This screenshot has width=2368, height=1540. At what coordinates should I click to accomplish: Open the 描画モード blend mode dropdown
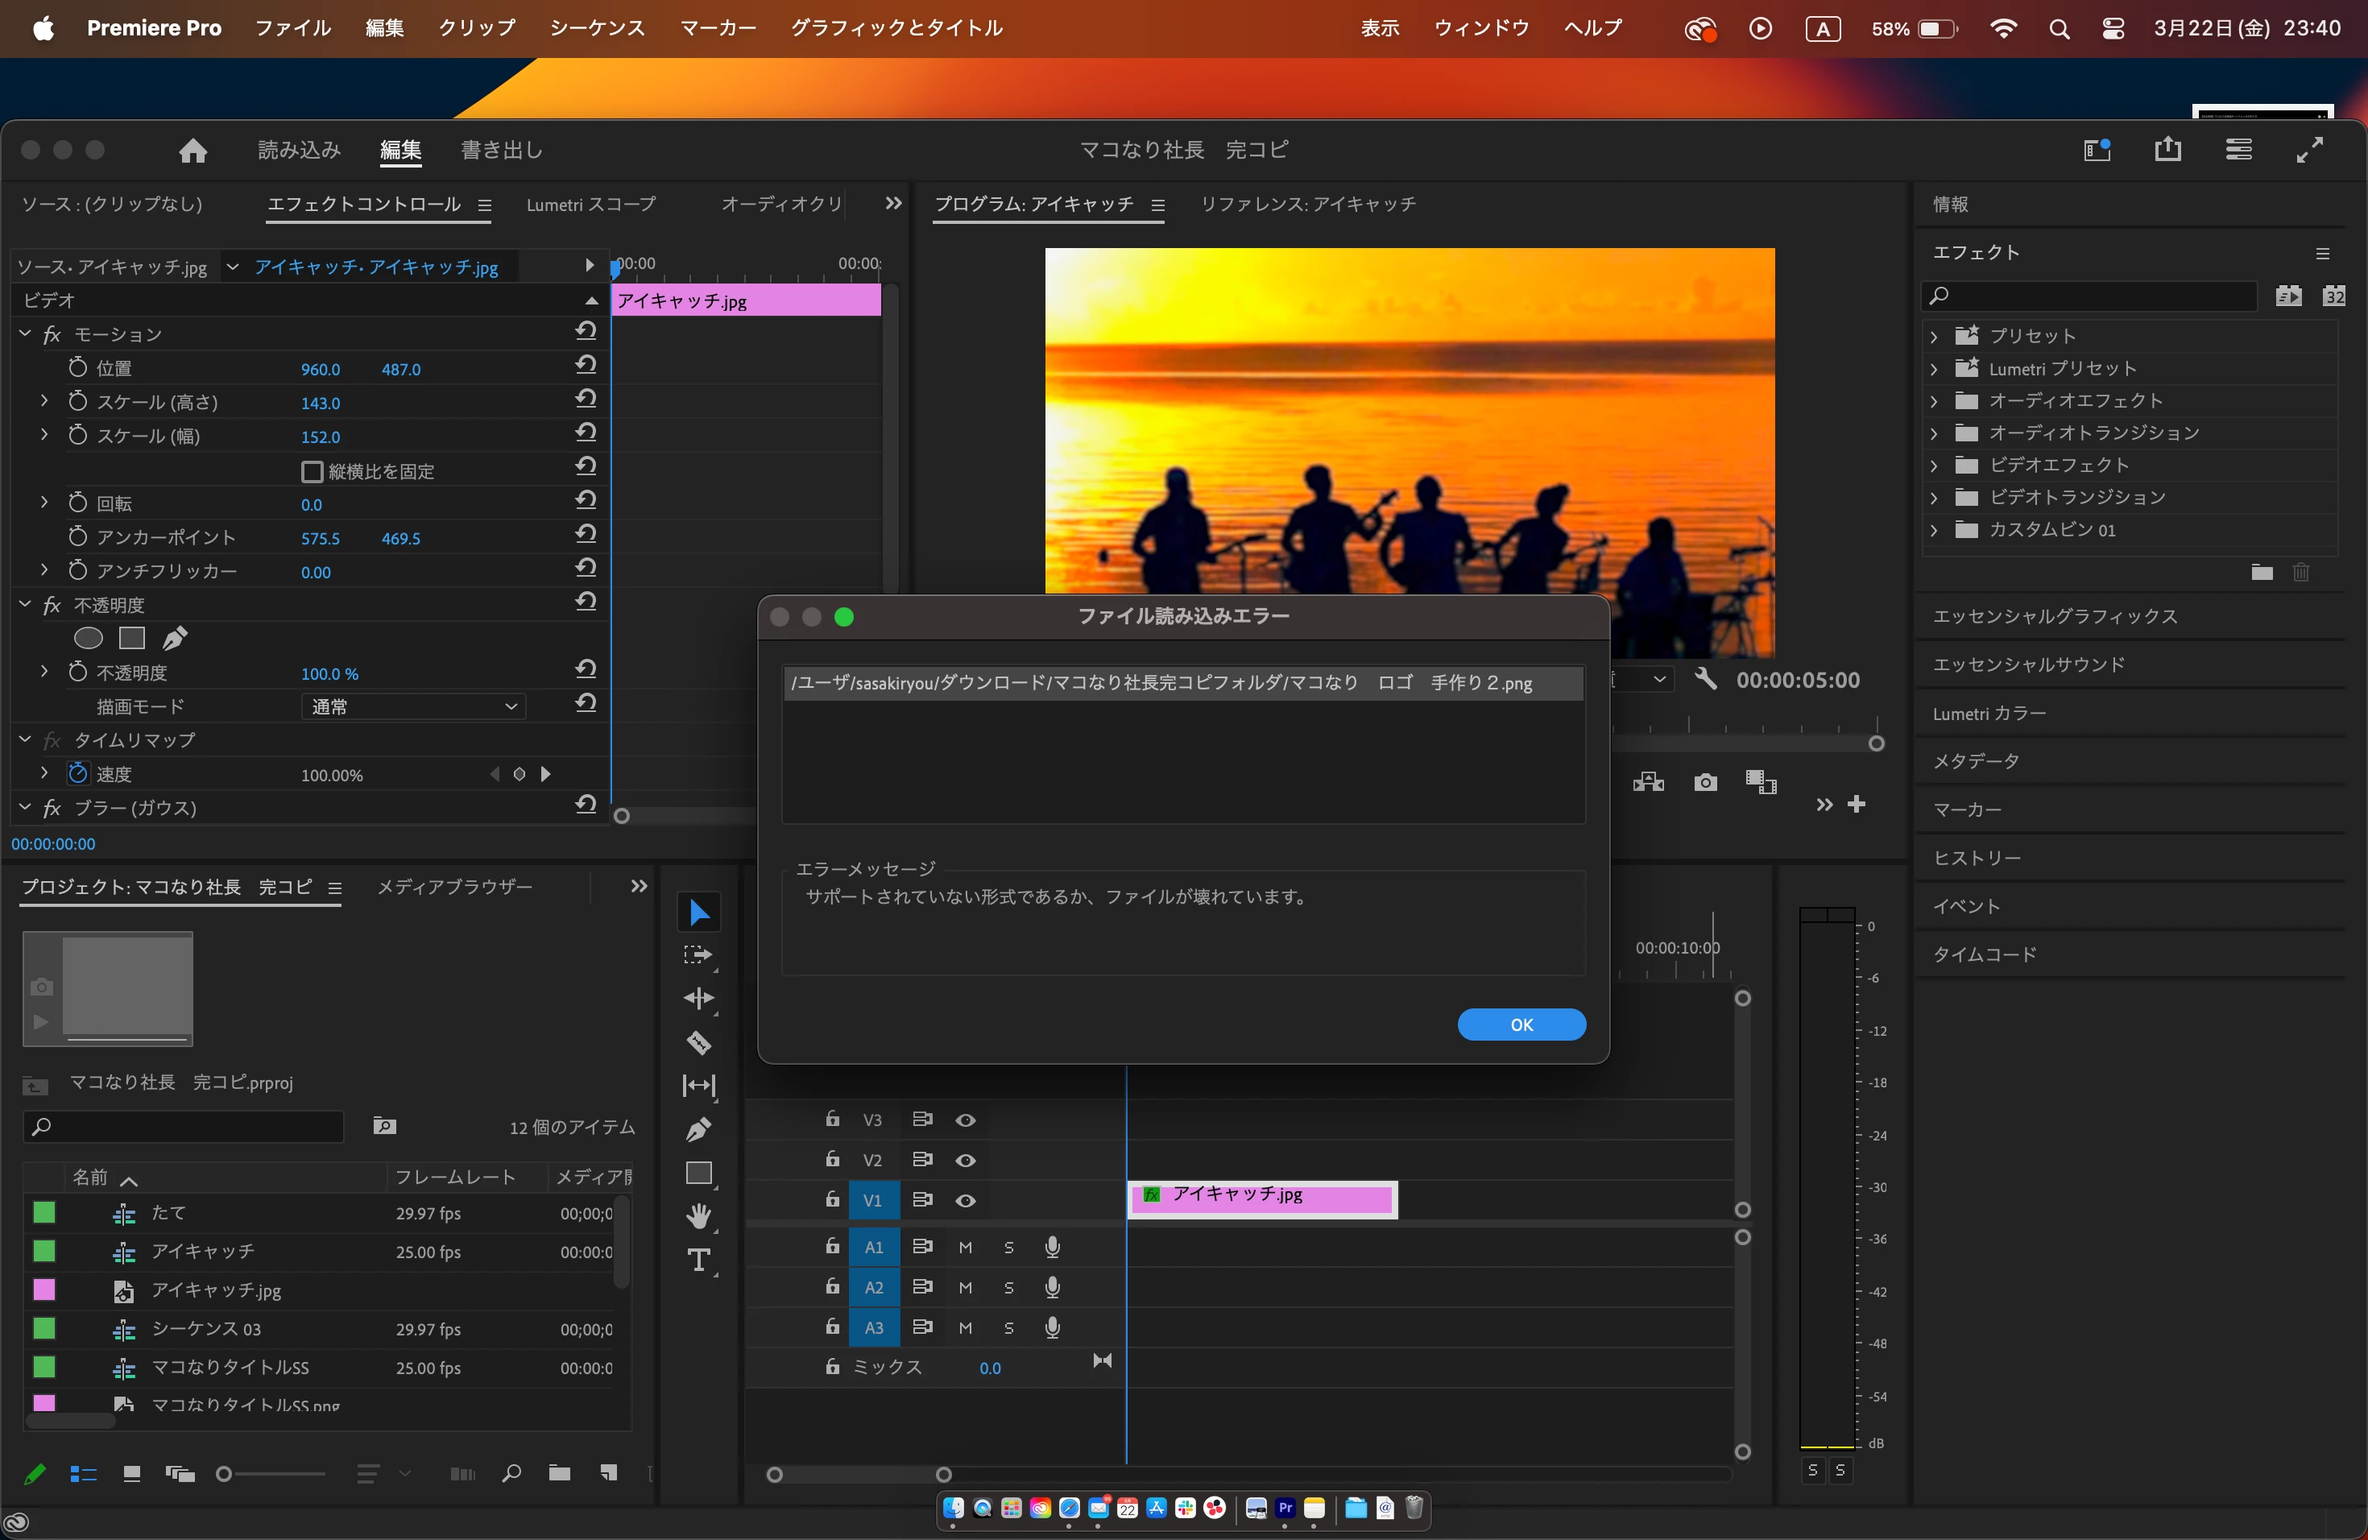tap(413, 706)
